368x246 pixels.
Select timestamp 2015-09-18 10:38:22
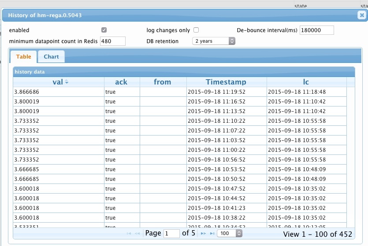[227, 218]
